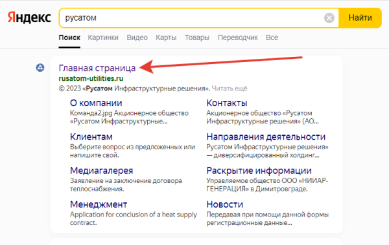The image size is (389, 245).
Task: Click the text "Выберите вопрос из предложенных или"
Action: [132, 147]
